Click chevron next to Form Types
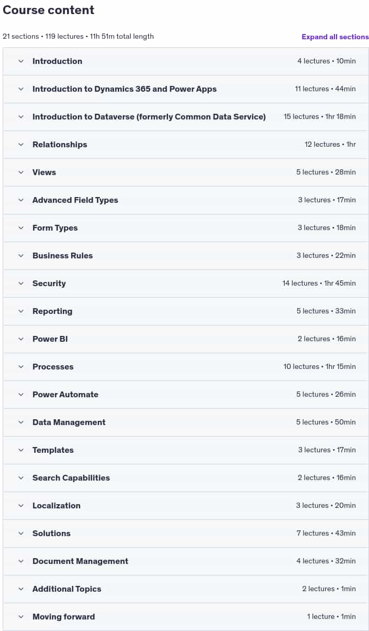This screenshot has width=369, height=631. pyautogui.click(x=21, y=228)
